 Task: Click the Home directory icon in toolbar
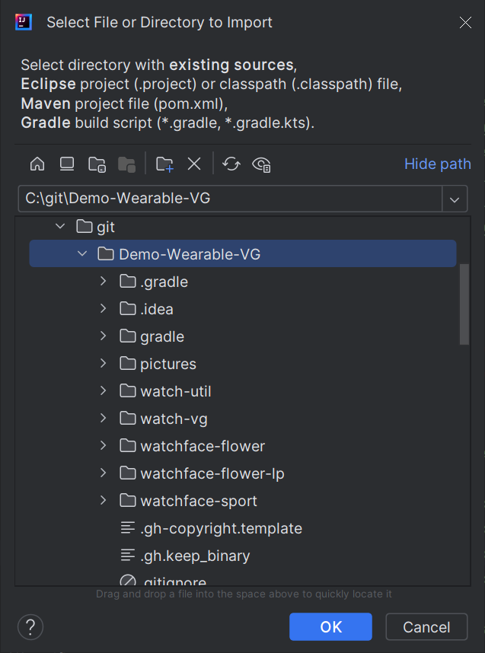(37, 164)
